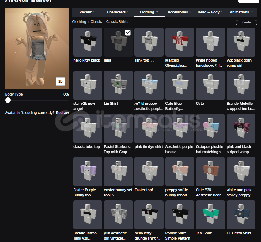Choose the Pastel Starburst Top thumbnail
The width and height of the screenshot is (261, 242).
(x=118, y=128)
